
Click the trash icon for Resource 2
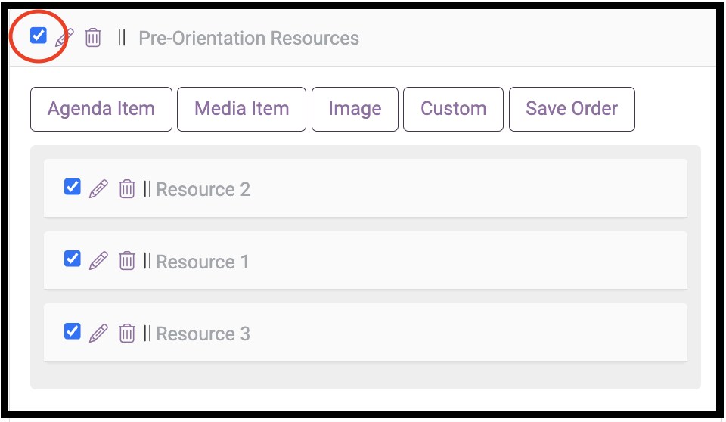pos(127,188)
